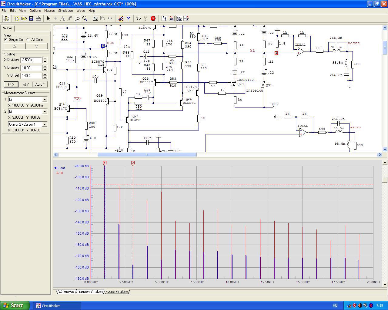Image resolution: width=388 pixels, height=310 pixels.
Task: Click the Auto Y scaling button
Action: pyautogui.click(x=40, y=84)
